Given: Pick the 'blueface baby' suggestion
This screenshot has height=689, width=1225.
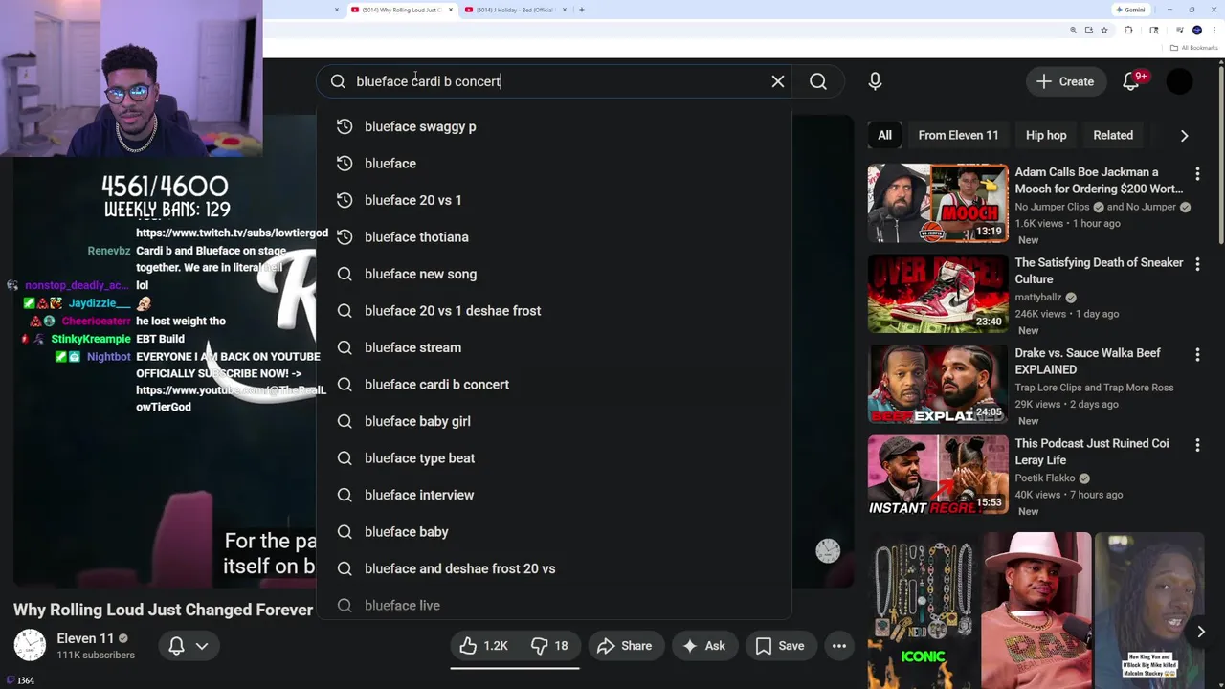Looking at the screenshot, I should coord(554,532).
